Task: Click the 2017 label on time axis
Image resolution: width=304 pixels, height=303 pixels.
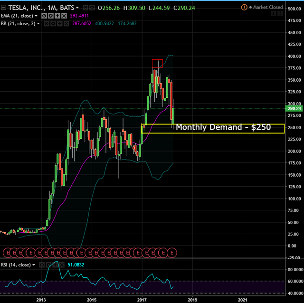Action: (x=142, y=300)
